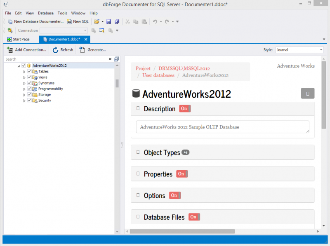Turn off the Database Files switch
This screenshot has height=246, width=330.
coord(194,217)
